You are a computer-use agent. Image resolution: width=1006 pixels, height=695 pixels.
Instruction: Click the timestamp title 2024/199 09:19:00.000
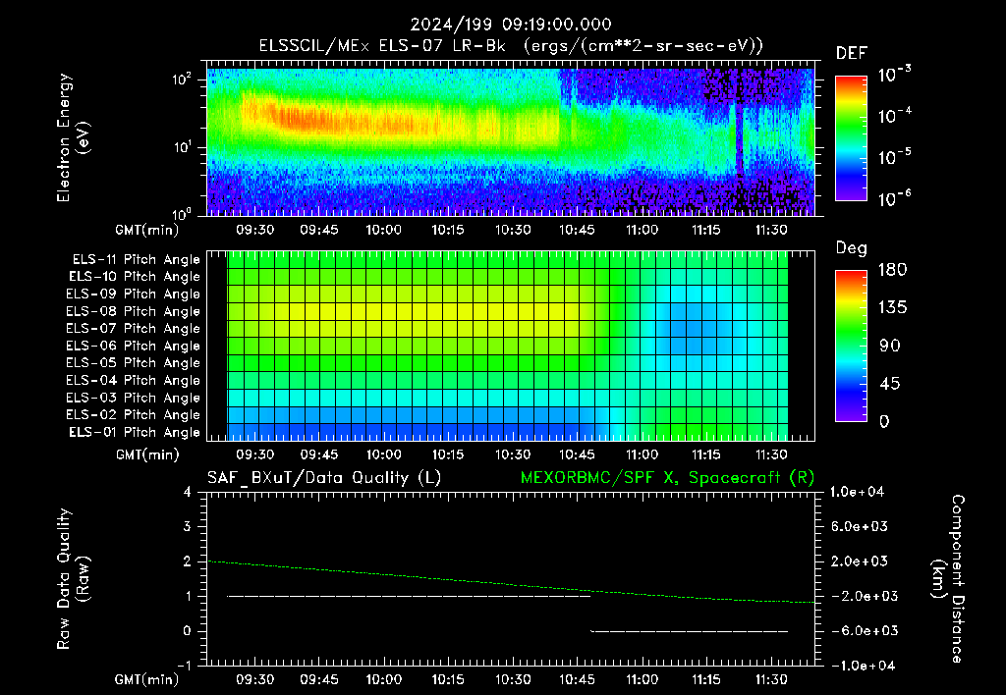pos(511,25)
